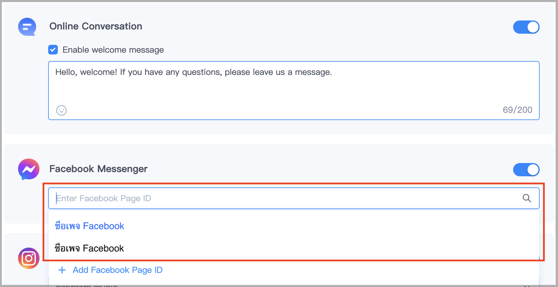The height and width of the screenshot is (287, 558).
Task: Click the Facebook Messenger logo icon
Action: (29, 169)
